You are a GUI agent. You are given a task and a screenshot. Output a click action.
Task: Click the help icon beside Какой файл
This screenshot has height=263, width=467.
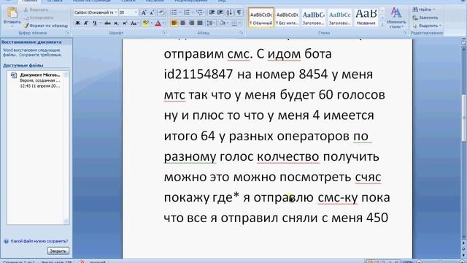[6, 241]
